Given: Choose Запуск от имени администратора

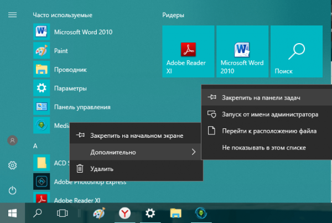Looking at the screenshot, I should point(267,115).
